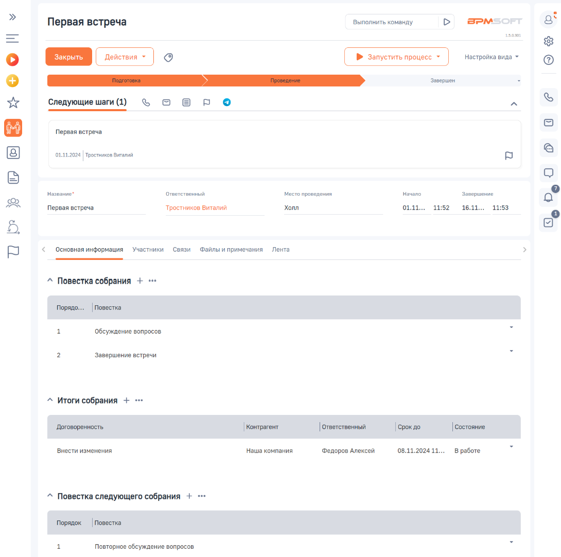Open the documents icon in sidebar

coord(13,178)
